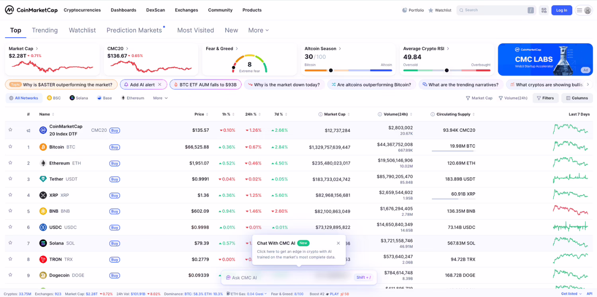Open the search bar magnifier icon
This screenshot has width=597, height=297.
[x=462, y=10]
